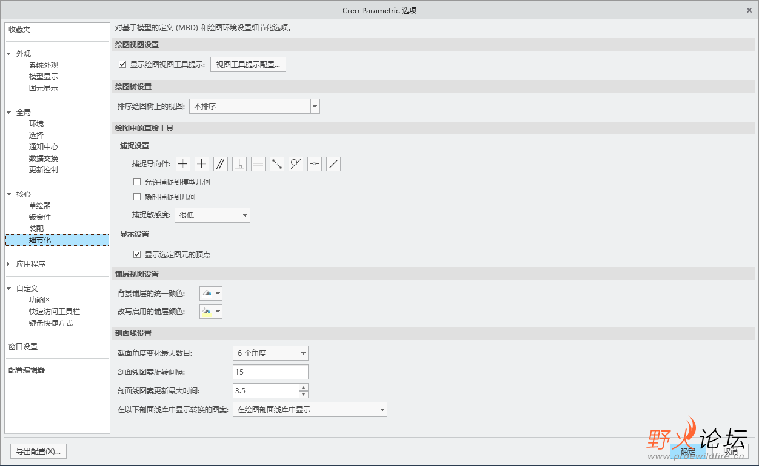Screen dimensions: 759x466
Task: Select 细节化 in the sidebar
Action: [57, 240]
